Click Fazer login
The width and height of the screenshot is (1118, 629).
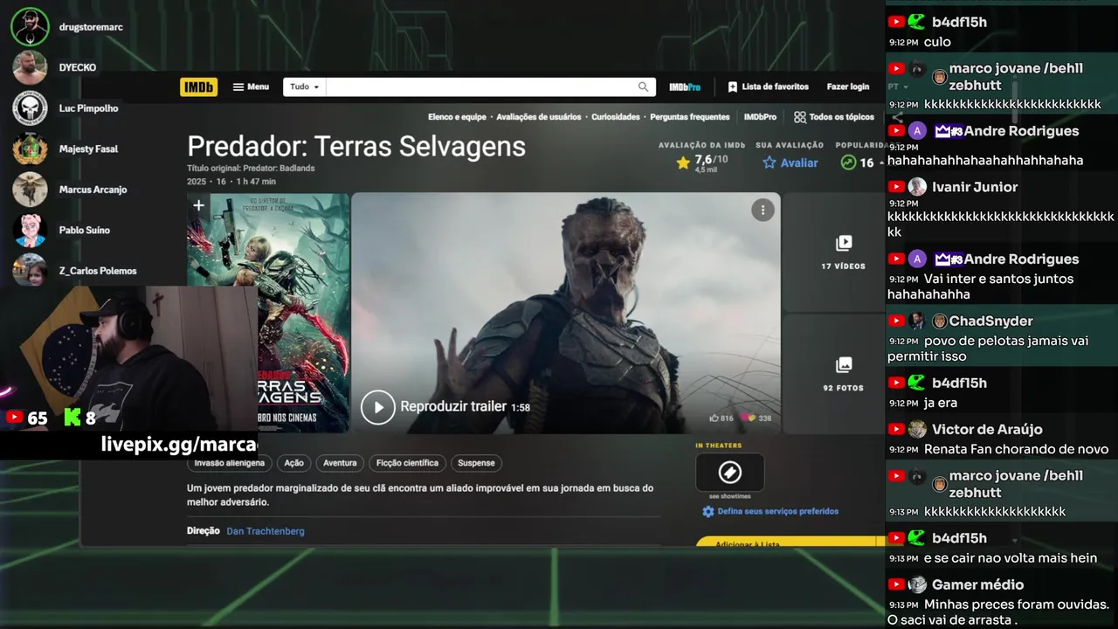(x=848, y=87)
